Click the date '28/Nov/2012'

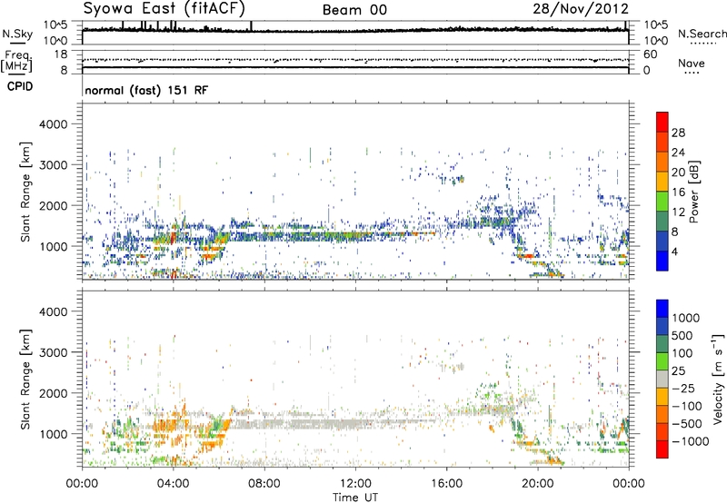(x=581, y=9)
